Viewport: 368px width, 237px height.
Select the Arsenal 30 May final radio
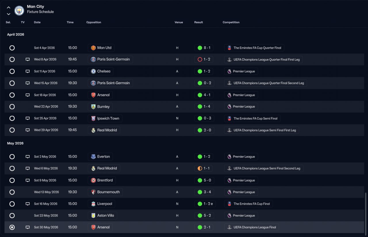(12, 227)
